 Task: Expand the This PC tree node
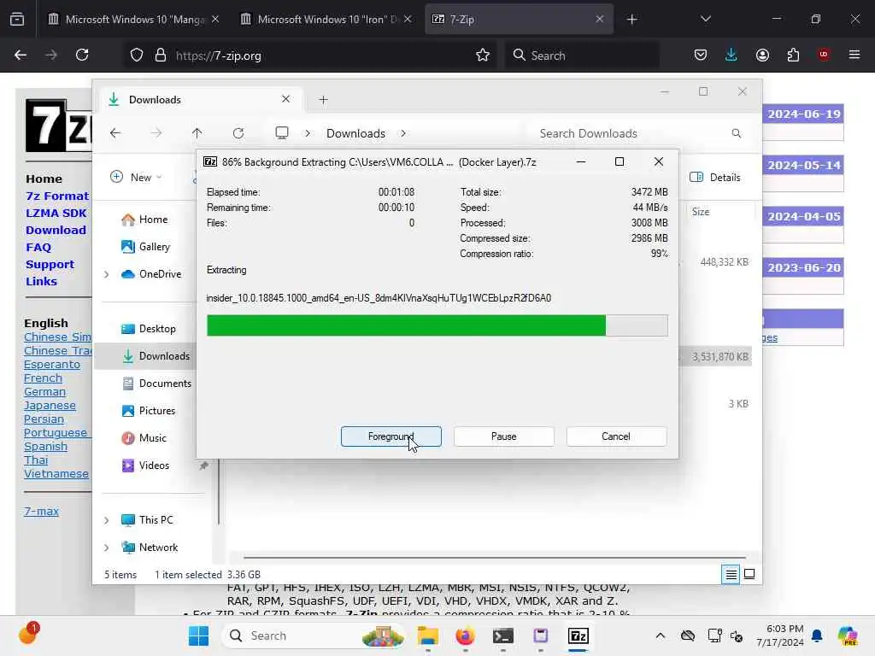click(x=107, y=520)
